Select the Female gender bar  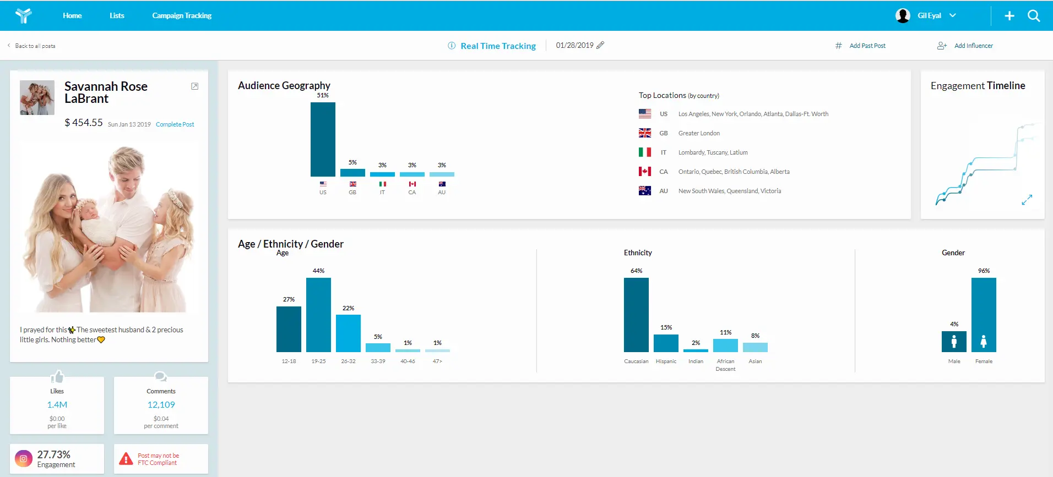[x=984, y=315]
